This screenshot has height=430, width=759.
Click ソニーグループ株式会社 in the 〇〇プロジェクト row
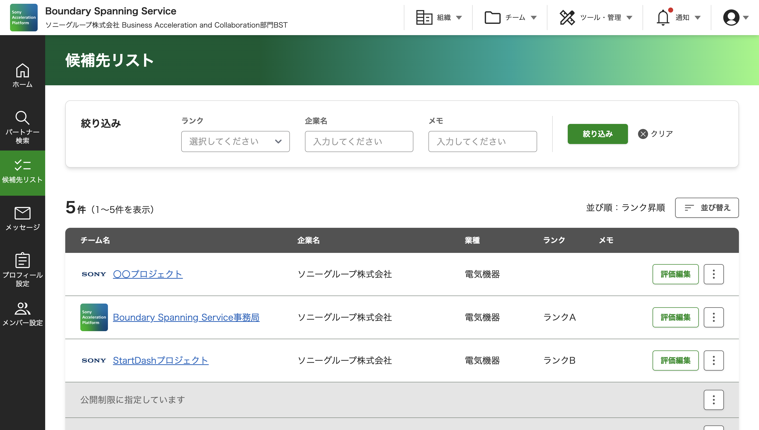click(345, 274)
